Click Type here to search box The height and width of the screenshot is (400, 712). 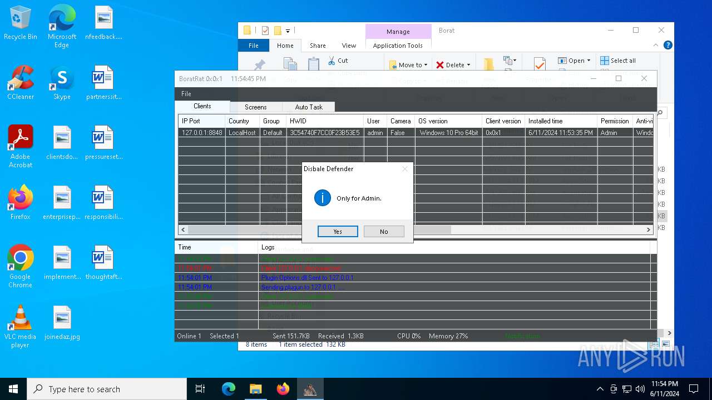pyautogui.click(x=107, y=389)
